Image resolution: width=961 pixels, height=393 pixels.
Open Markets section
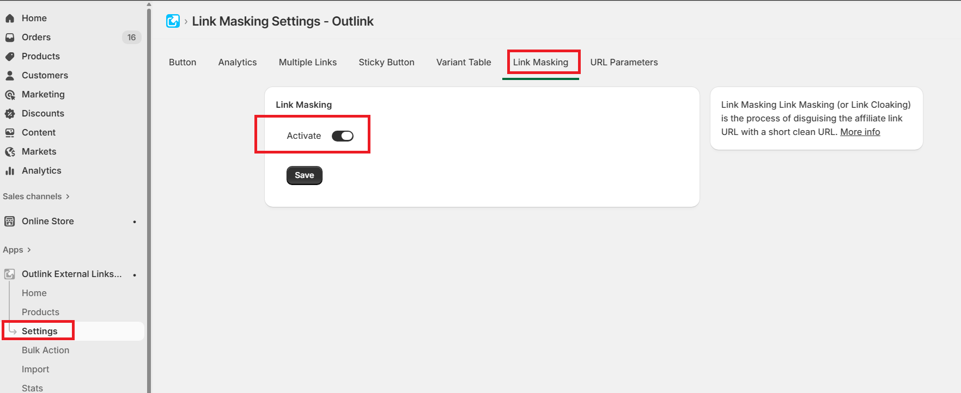click(x=39, y=151)
